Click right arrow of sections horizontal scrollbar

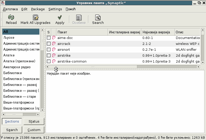click(x=38, y=114)
